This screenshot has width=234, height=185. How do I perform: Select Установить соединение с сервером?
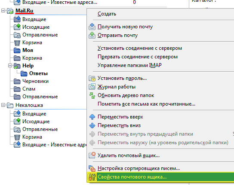pos(140,48)
